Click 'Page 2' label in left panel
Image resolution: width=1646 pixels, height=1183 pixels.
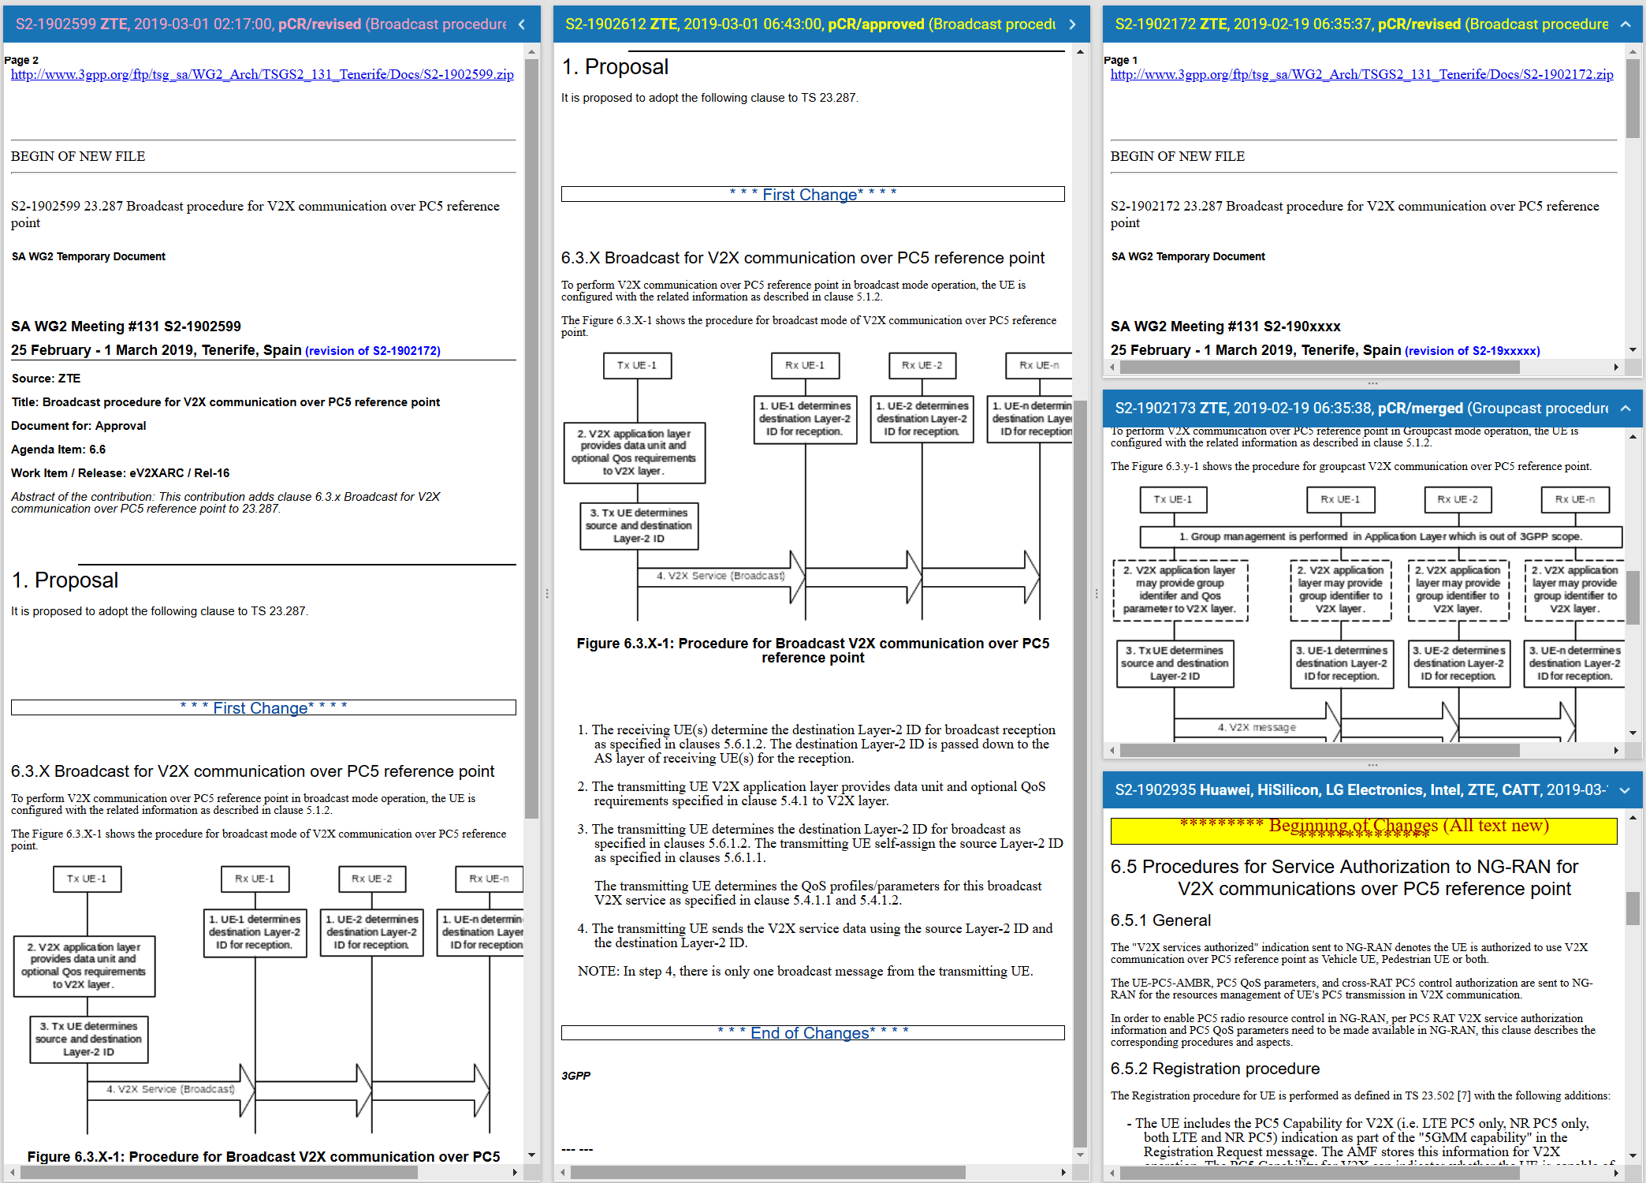pyautogui.click(x=21, y=60)
